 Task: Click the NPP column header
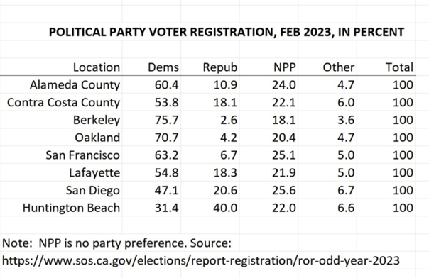(x=285, y=67)
